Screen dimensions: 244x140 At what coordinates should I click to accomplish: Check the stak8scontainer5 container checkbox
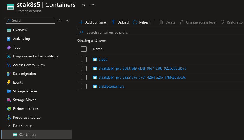pos(84,86)
